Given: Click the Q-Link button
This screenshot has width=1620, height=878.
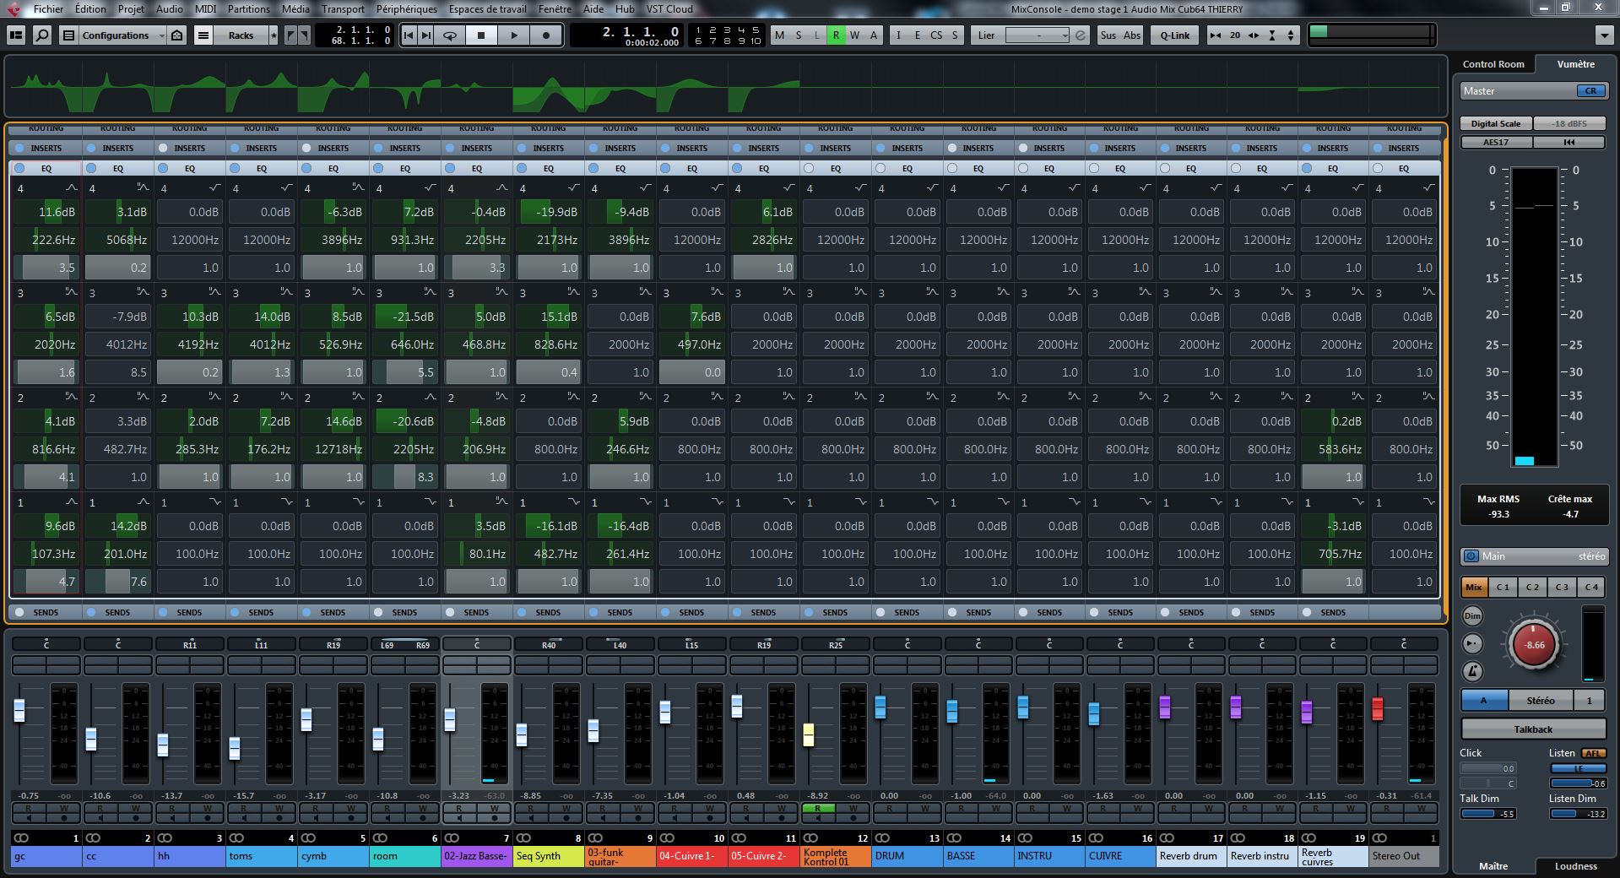Looking at the screenshot, I should (x=1174, y=35).
